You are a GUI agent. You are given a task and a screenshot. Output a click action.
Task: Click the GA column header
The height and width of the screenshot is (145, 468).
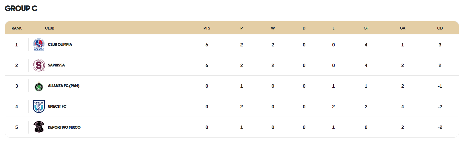[403, 28]
